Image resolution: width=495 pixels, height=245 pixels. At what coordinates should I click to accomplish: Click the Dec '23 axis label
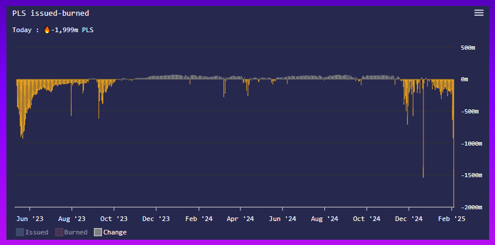point(156,219)
